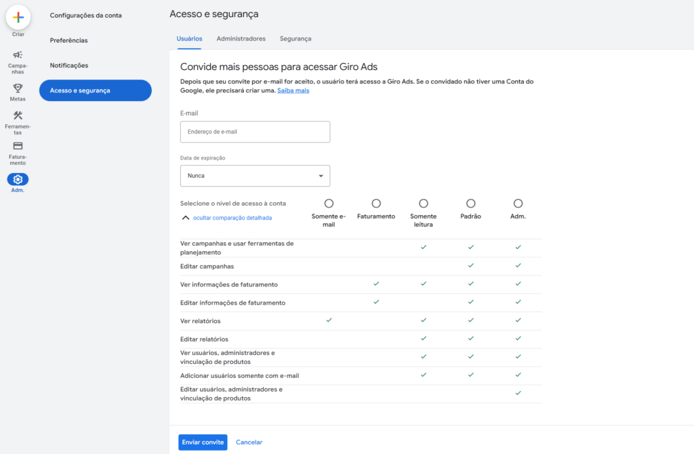The width and height of the screenshot is (694, 454).
Task: Click 'Editar informações de faturamento' row label
Action: tap(233, 303)
